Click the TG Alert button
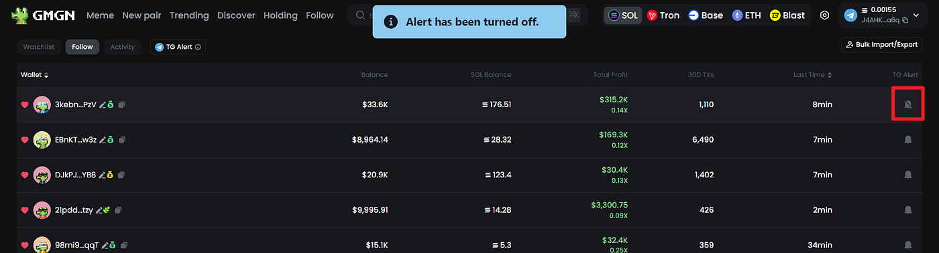 tap(178, 47)
